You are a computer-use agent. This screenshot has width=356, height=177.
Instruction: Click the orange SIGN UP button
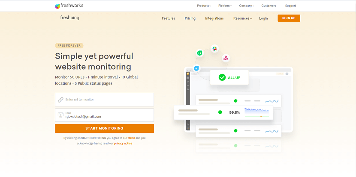(289, 18)
